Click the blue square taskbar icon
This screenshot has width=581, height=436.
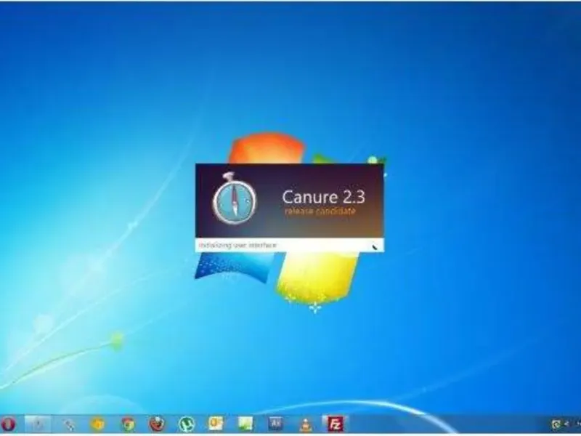[x=276, y=424]
